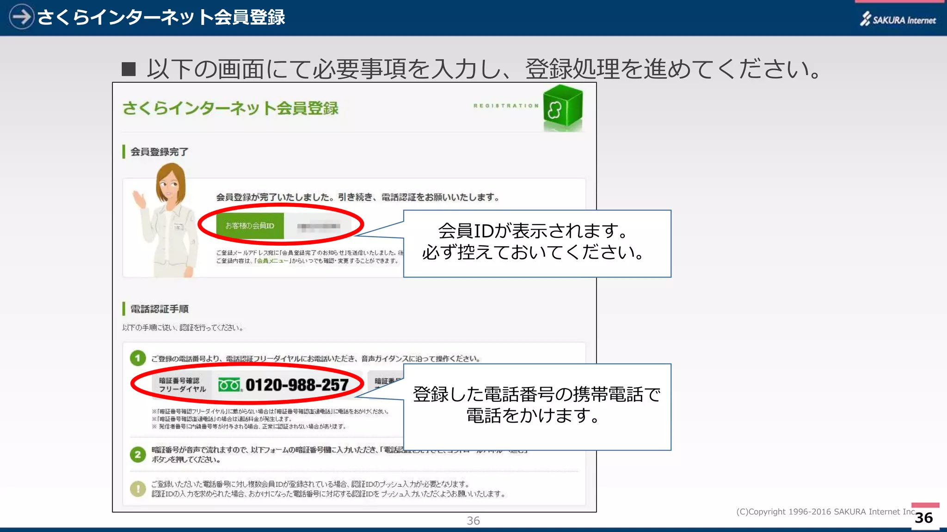Screen dimensions: 947x532
Task: Open the 会員メニュー link
Action: 272,261
